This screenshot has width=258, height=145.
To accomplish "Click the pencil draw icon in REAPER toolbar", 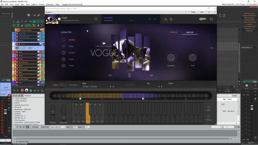I will [x=39, y=15].
